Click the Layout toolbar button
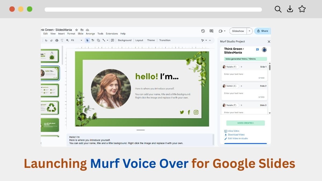Image resolution: width=322 pixels, height=181 pixels. point(139,40)
